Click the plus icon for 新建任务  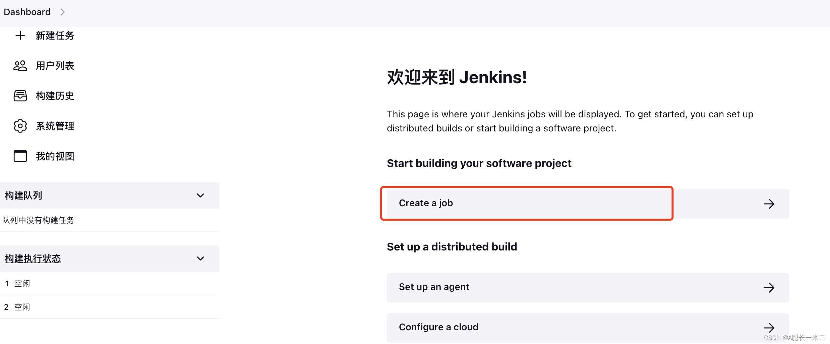pos(20,36)
